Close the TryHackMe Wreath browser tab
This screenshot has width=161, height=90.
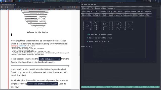[x=13, y=5]
